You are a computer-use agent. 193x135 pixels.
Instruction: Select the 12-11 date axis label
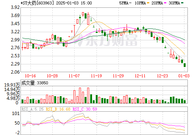[140, 76]
